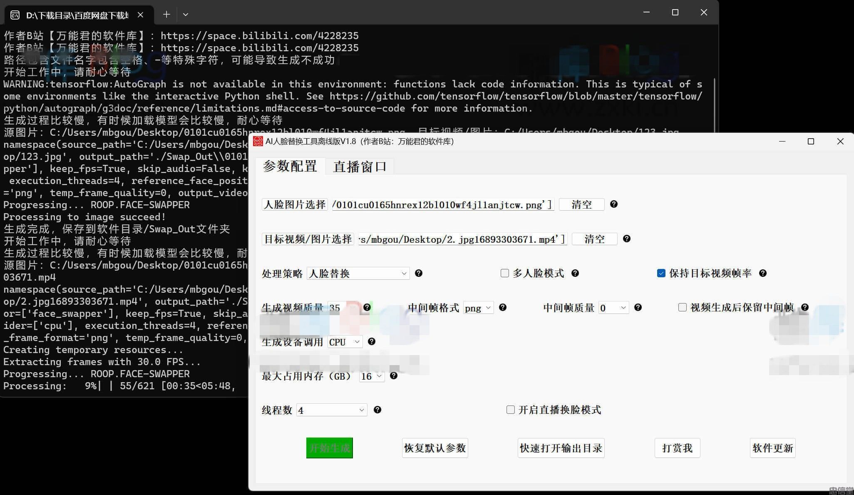The width and height of the screenshot is (854, 495).
Task: Open the 生成设备调用 CPU dropdown
Action: click(x=344, y=341)
